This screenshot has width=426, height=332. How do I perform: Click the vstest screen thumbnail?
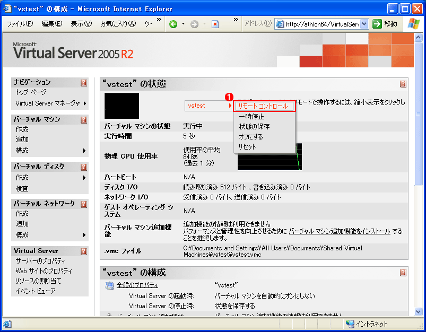[x=121, y=106]
